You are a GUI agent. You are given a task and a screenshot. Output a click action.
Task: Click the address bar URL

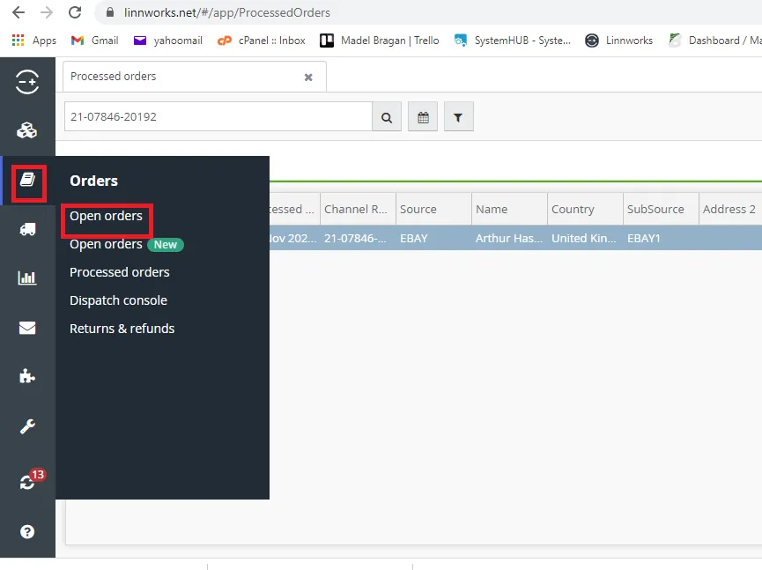pos(227,12)
